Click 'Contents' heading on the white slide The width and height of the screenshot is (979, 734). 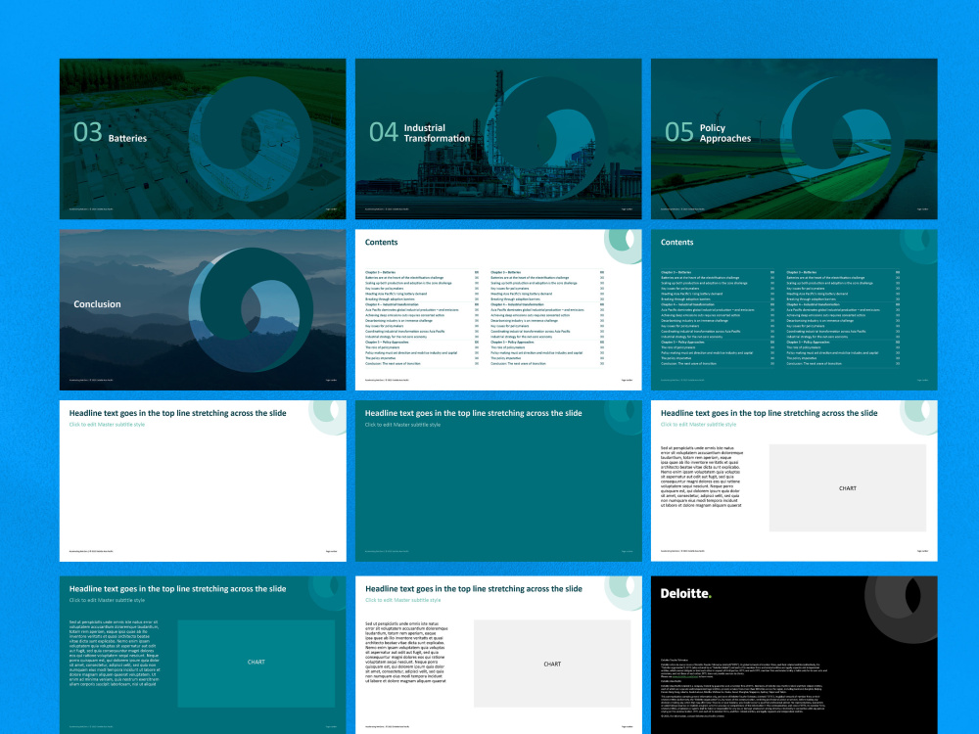point(381,242)
